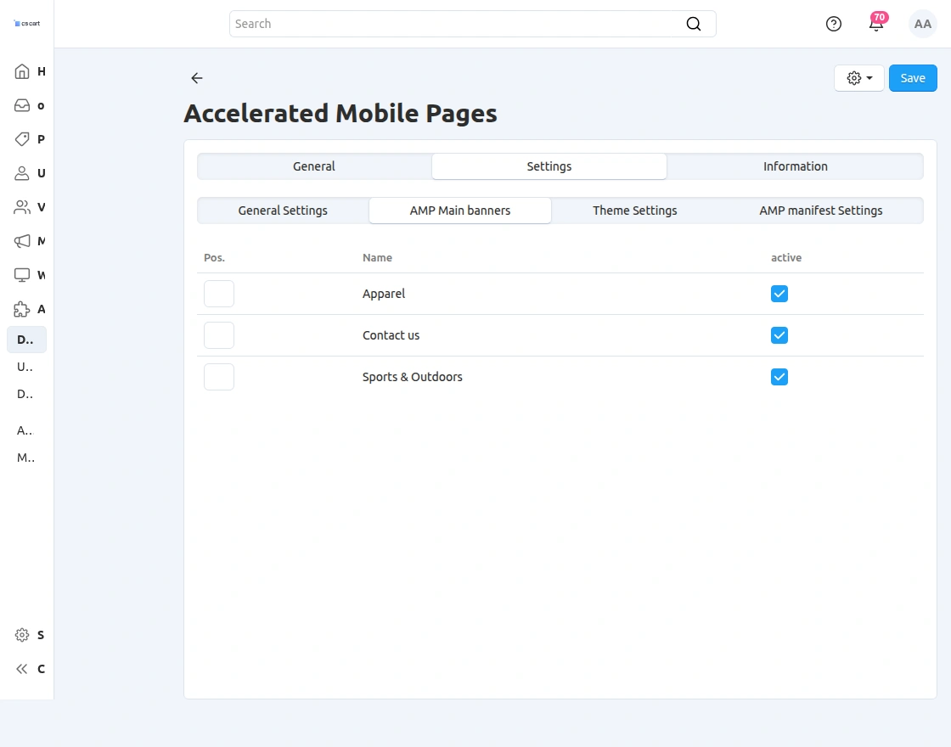Screen dimensions: 951x747
Task: Open the help question-mark icon
Action: point(834,24)
